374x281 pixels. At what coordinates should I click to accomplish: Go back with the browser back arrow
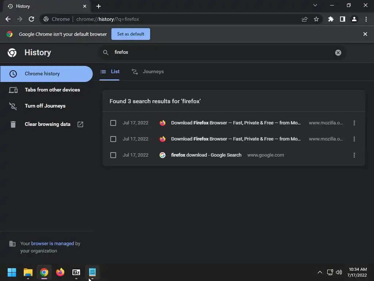8,19
